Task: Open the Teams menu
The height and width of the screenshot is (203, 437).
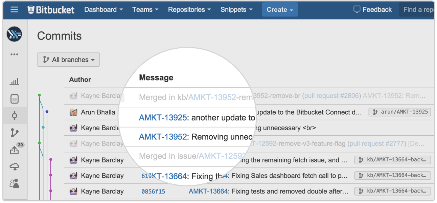Action: pos(145,9)
